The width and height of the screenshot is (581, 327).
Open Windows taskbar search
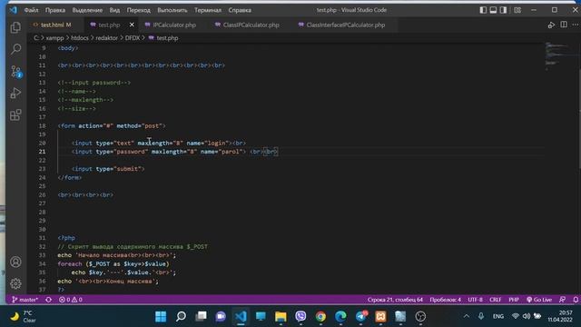pyautogui.click(x=181, y=317)
